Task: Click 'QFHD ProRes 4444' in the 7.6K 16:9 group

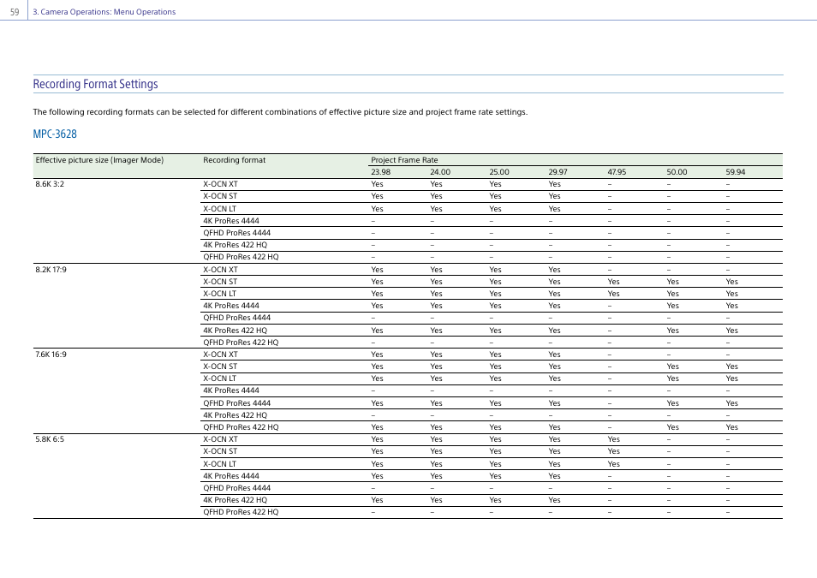Action: (237, 402)
